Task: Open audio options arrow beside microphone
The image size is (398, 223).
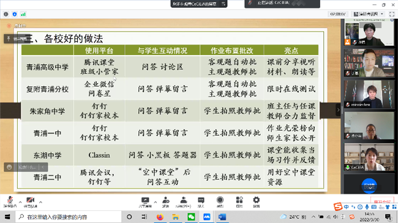Action: click(20, 202)
